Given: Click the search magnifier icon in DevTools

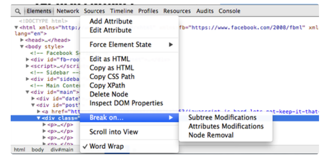Looking at the screenshot, I should pyautogui.click(x=18, y=11).
